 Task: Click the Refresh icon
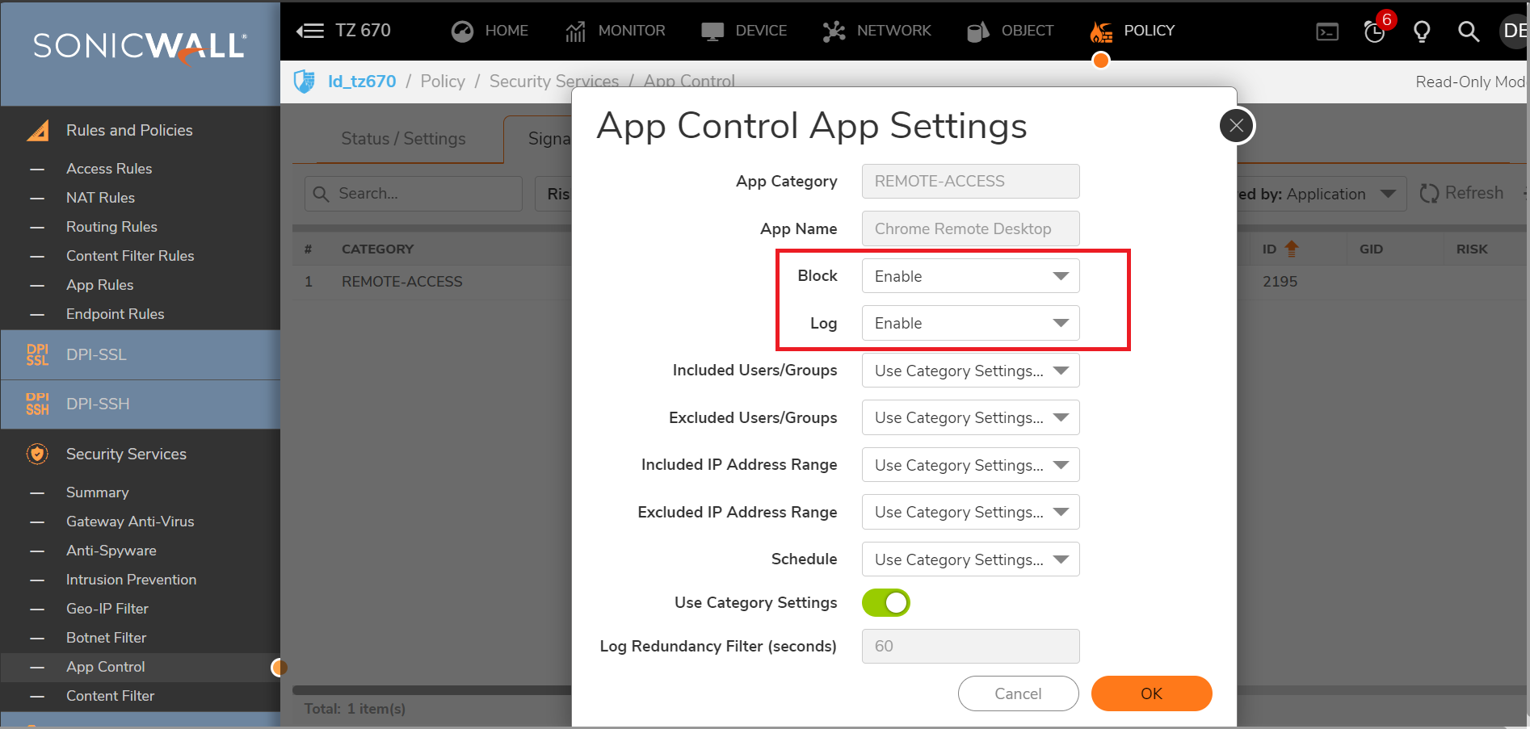click(x=1429, y=194)
